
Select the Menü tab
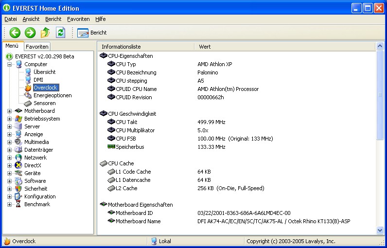click(12, 46)
